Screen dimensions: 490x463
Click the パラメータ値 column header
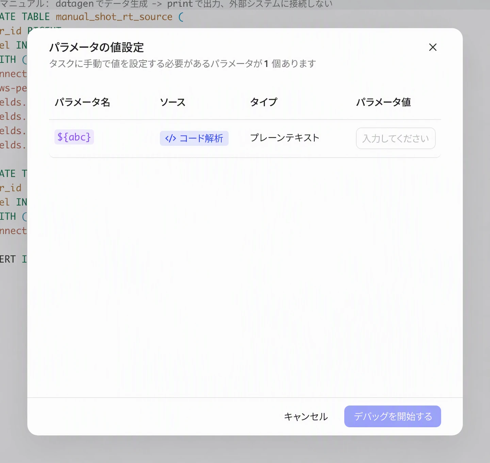point(383,102)
